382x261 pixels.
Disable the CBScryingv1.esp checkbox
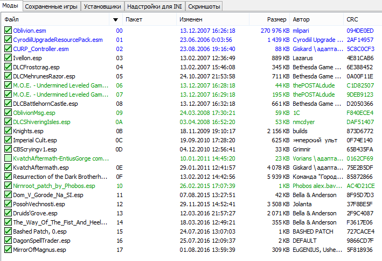8,149
